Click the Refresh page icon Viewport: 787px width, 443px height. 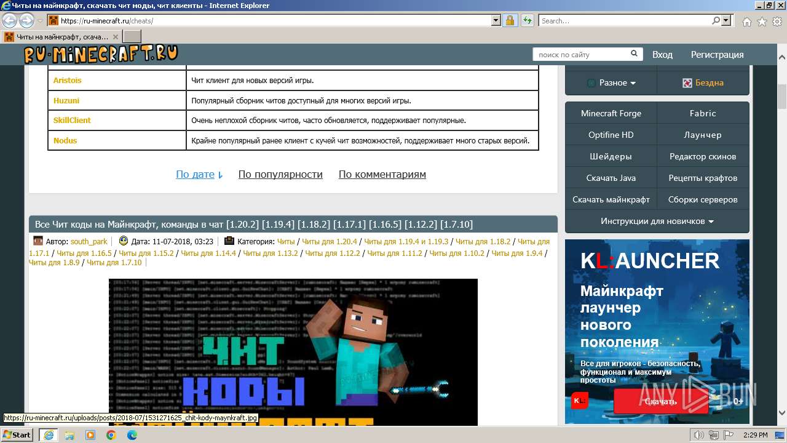[527, 20]
